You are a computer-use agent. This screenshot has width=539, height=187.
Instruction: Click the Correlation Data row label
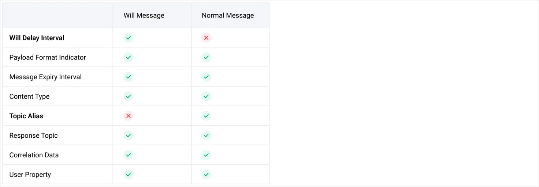click(x=34, y=155)
